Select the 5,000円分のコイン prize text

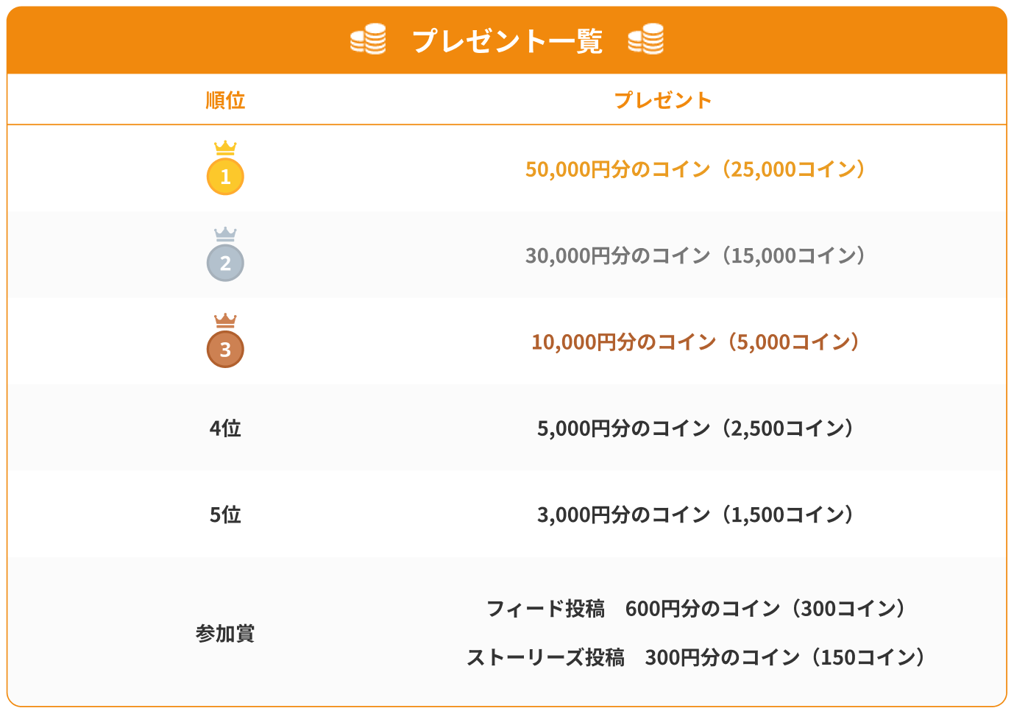pos(695,428)
